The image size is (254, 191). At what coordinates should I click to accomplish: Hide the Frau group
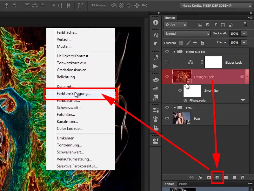(x=167, y=107)
